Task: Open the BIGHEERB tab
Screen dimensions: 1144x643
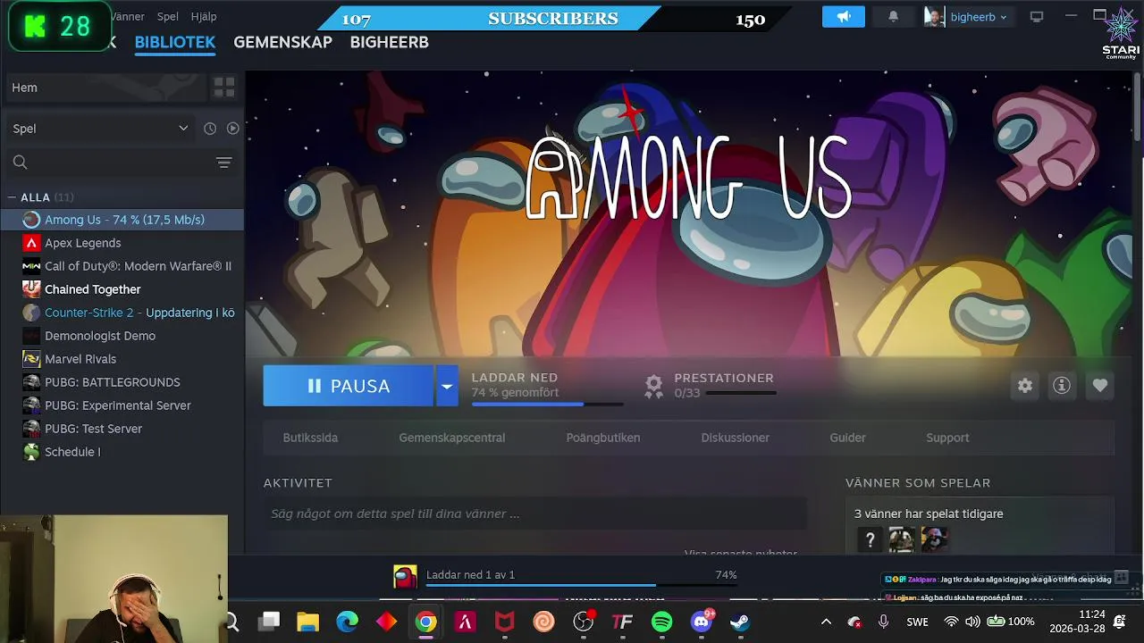Action: coord(390,42)
